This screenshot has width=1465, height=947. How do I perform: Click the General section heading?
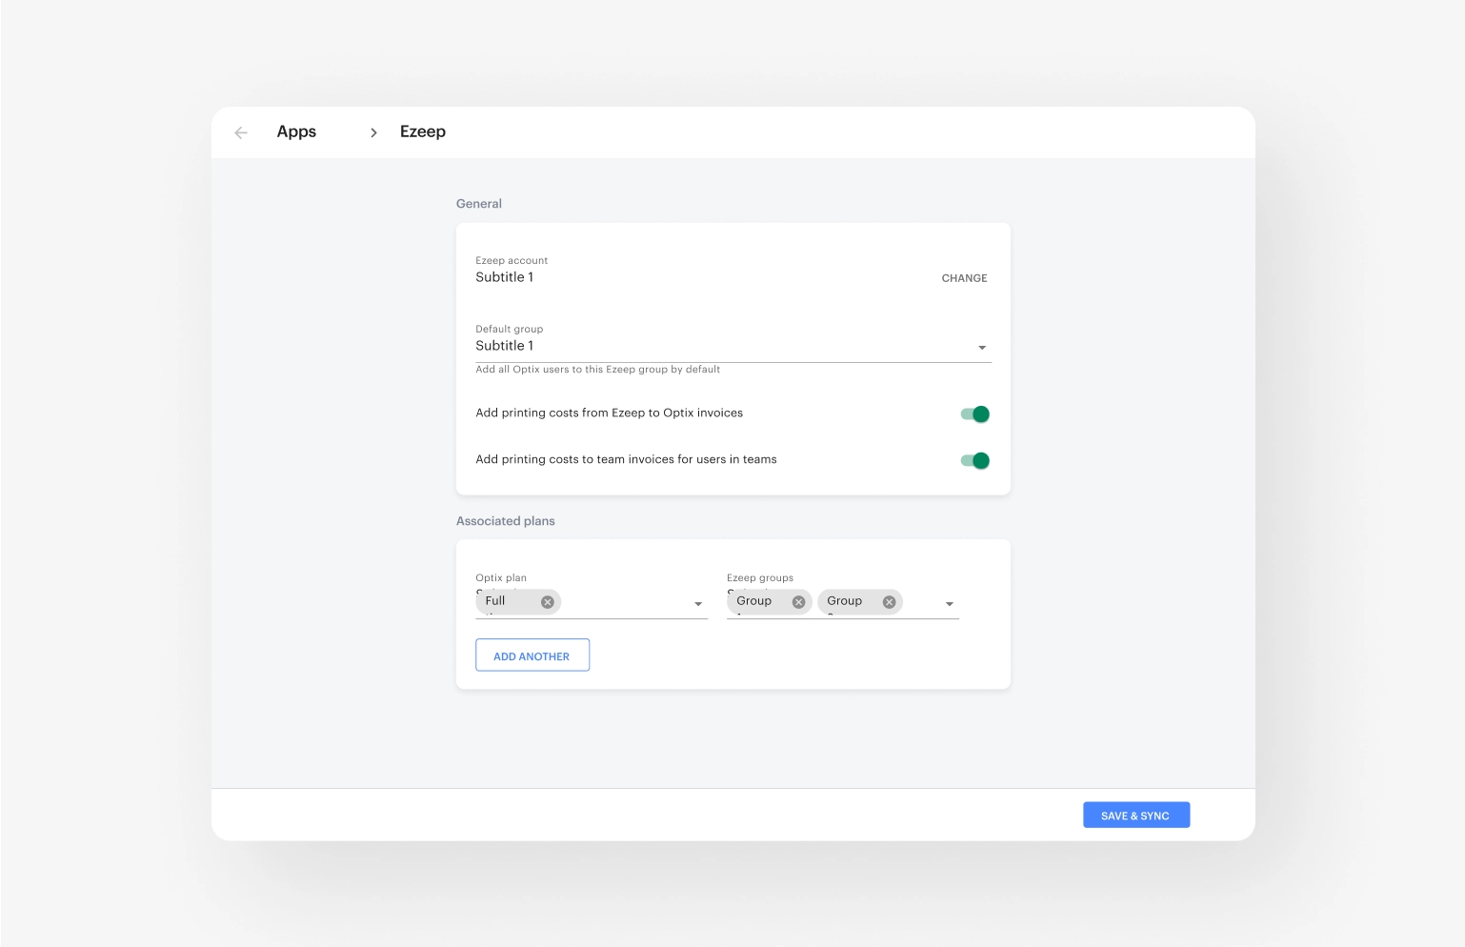coord(479,204)
